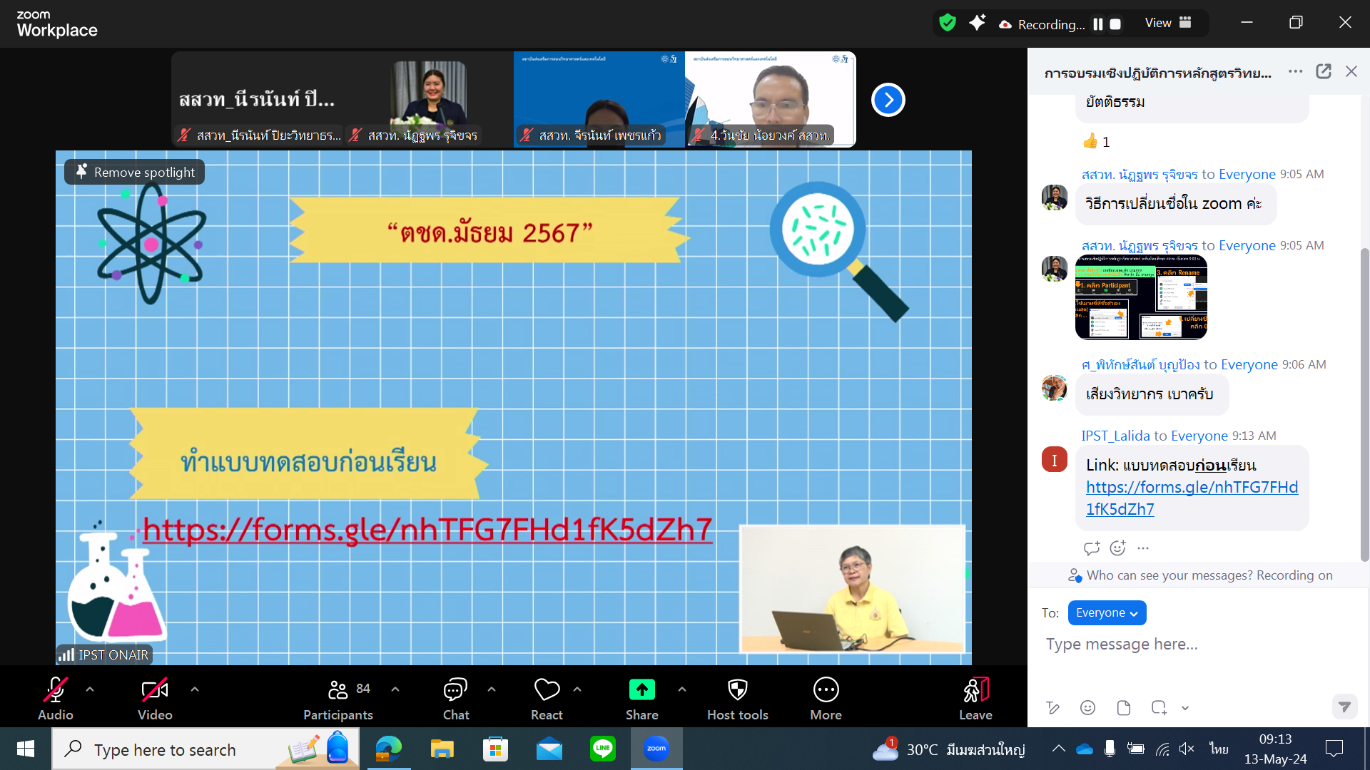Open the taskbar notifications center
Image resolution: width=1370 pixels, height=770 pixels.
[x=1334, y=749]
